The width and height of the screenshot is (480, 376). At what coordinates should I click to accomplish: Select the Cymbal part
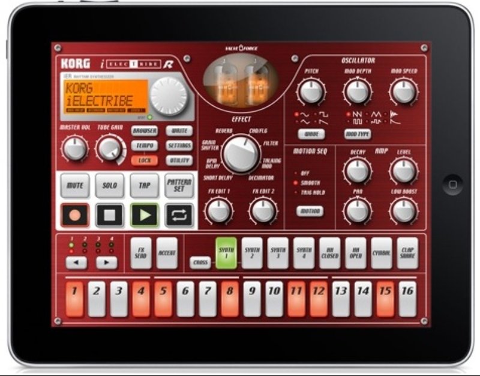click(x=382, y=253)
